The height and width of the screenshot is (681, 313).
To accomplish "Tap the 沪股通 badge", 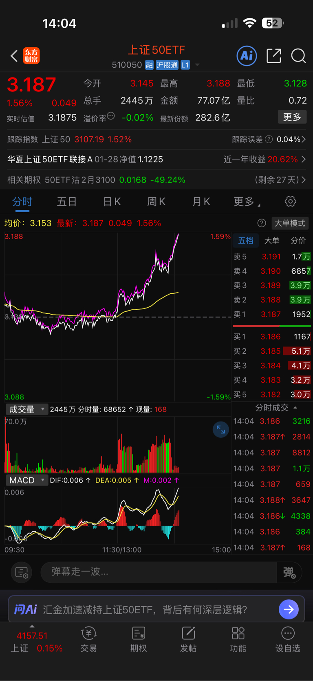I will (167, 65).
